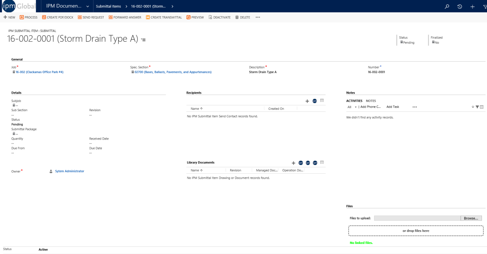This screenshot has width=487, height=254.
Task: Click the Quantity field value
Action: 13,143
